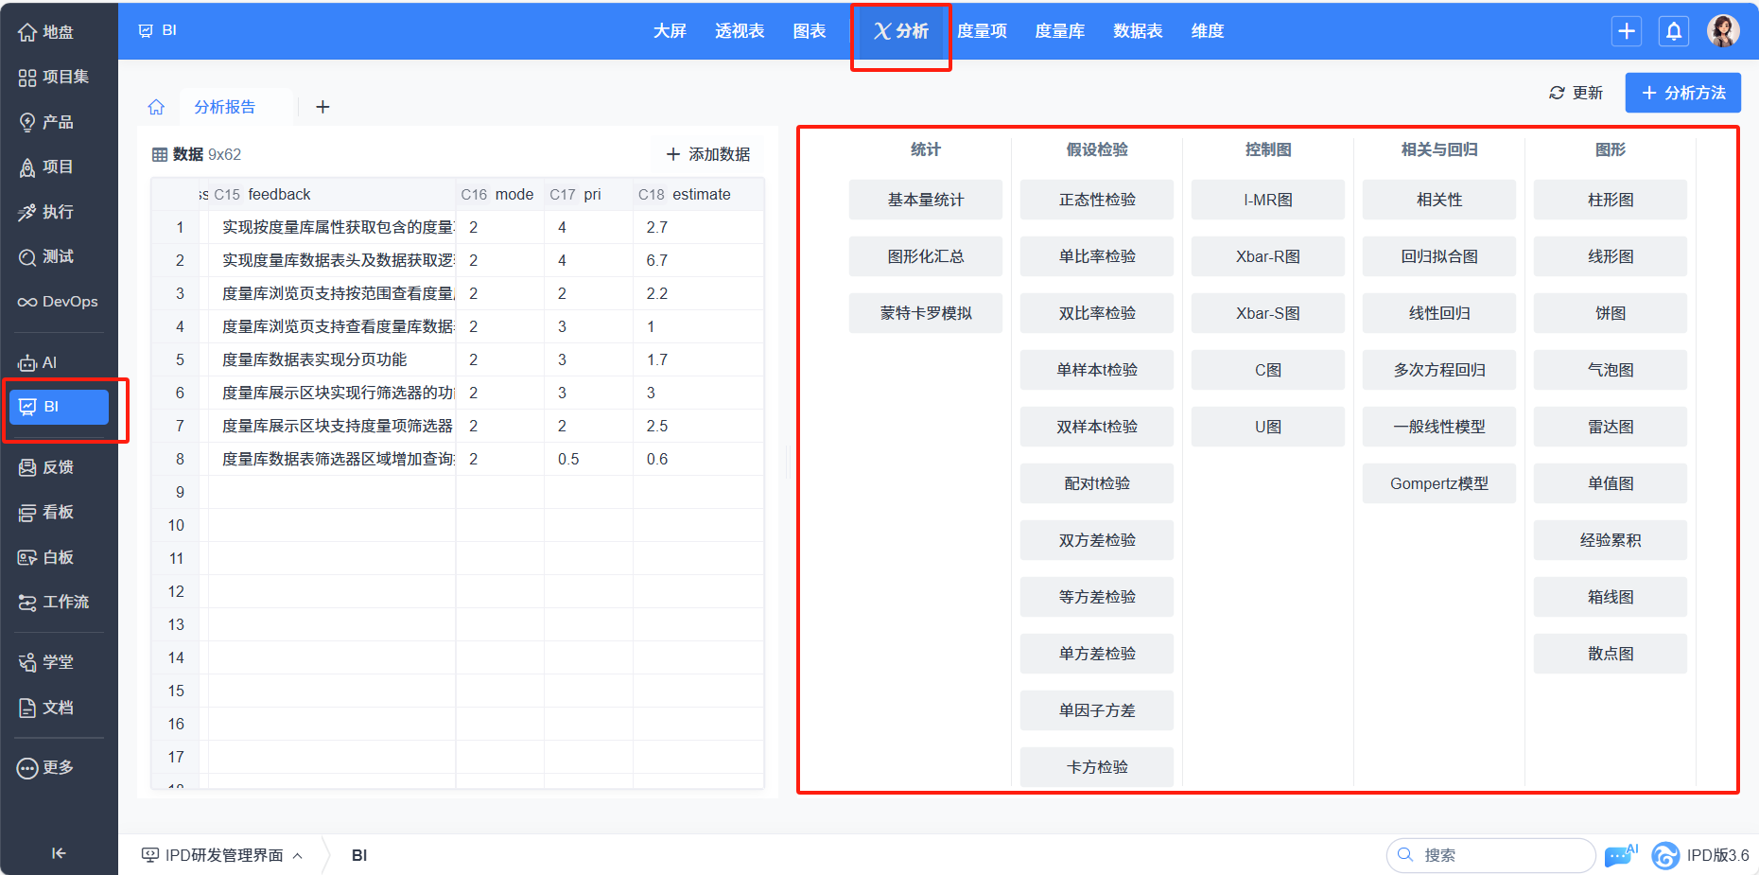This screenshot has width=1759, height=875.
Task: Choose 基本量统计 analysis method
Action: [x=926, y=200]
